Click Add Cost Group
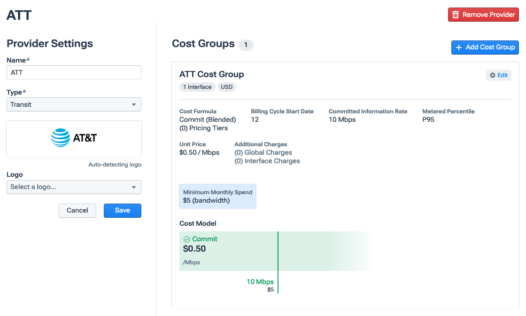Image resolution: width=526 pixels, height=316 pixels. (x=485, y=47)
